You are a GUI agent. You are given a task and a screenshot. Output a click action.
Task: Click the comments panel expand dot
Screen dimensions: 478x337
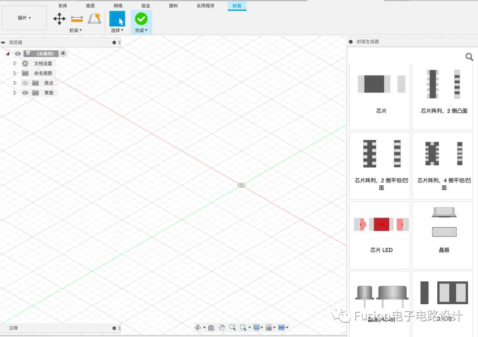click(114, 328)
